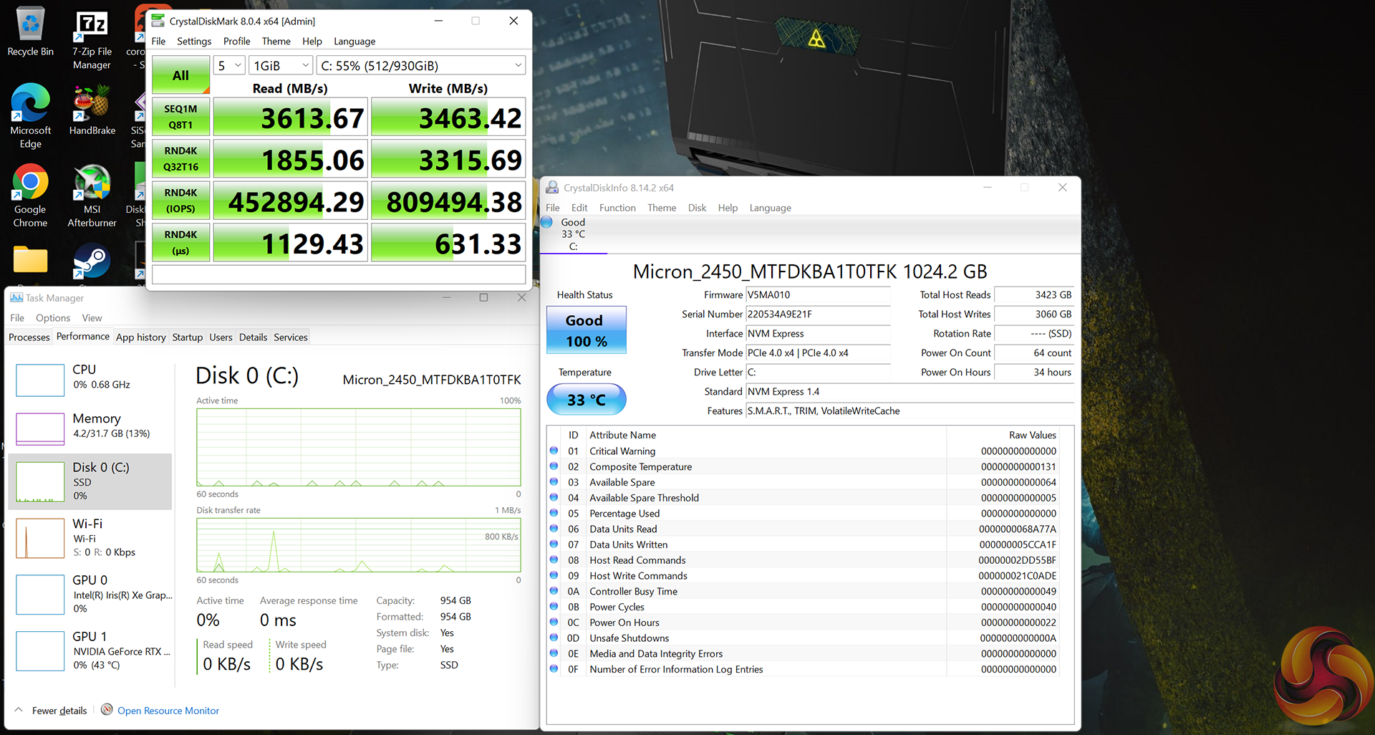Switch to the Startup tab in Task Manager
Image resolution: width=1375 pixels, height=735 pixels.
[x=187, y=337]
